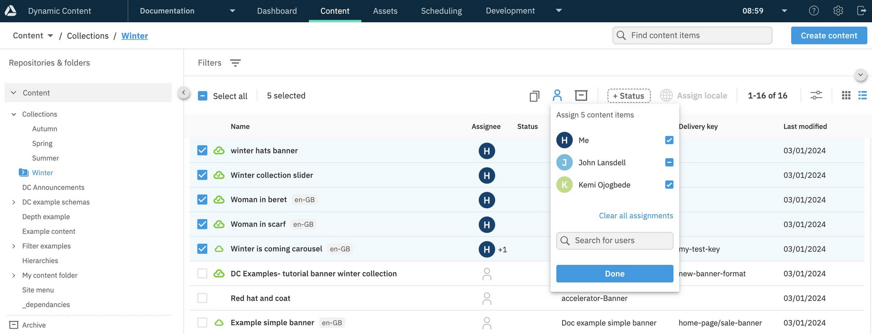This screenshot has width=872, height=334.
Task: Check the Example simple banner checkbox
Action: click(202, 322)
